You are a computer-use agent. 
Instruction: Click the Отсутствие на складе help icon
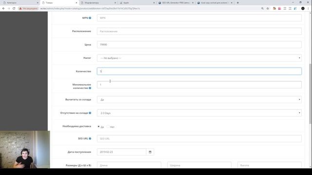[x=90, y=113]
